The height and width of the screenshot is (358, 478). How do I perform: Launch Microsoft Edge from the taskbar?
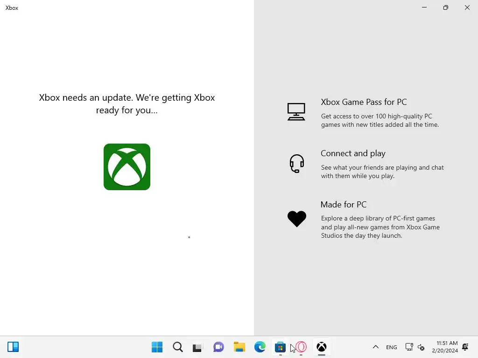[260, 347]
